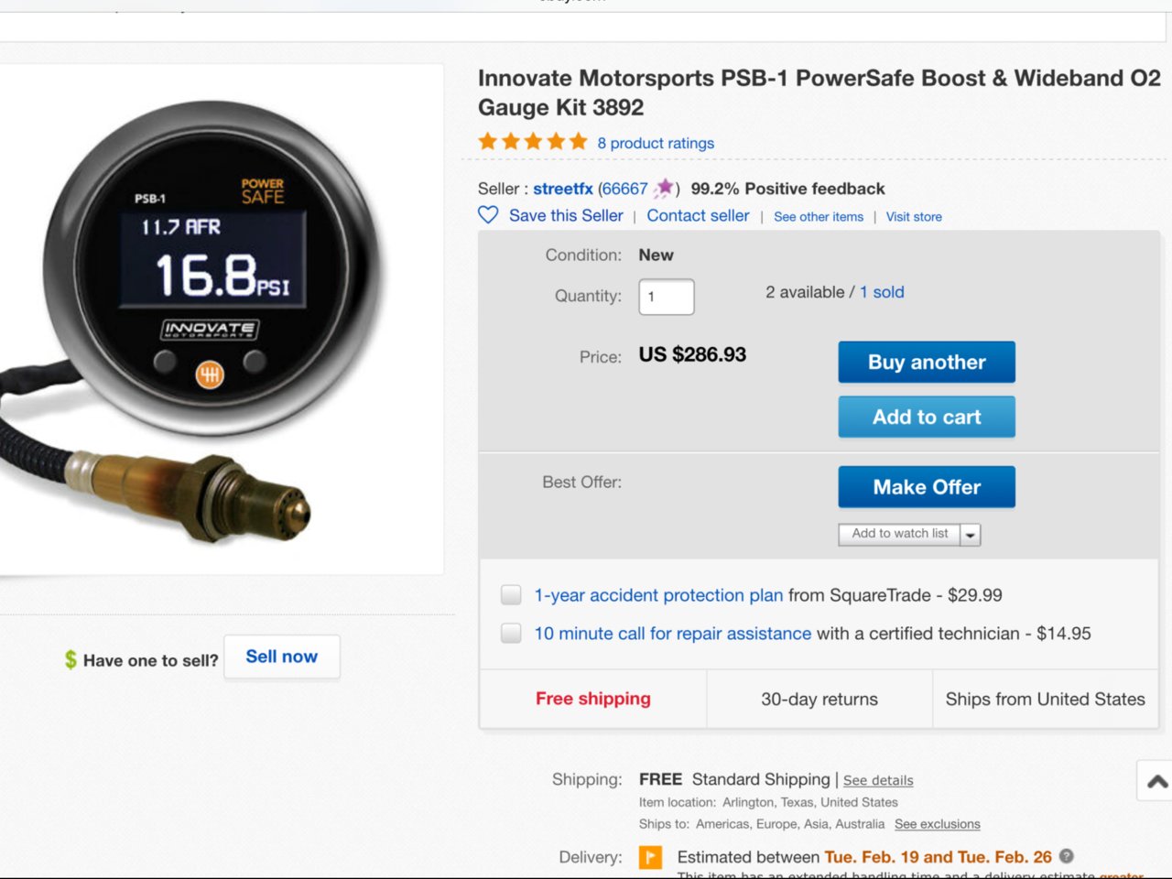The image size is (1172, 879).
Task: Click the delivery help question mark icon
Action: pyautogui.click(x=1067, y=856)
